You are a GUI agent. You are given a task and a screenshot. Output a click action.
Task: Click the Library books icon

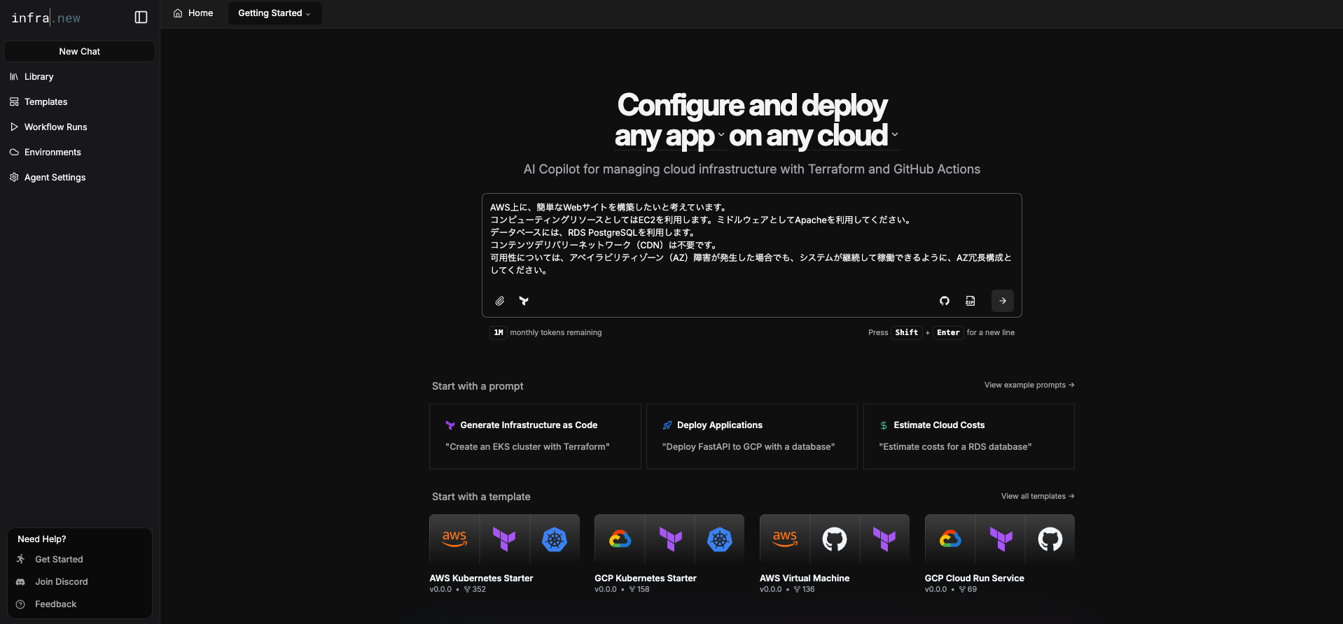pyautogui.click(x=14, y=76)
